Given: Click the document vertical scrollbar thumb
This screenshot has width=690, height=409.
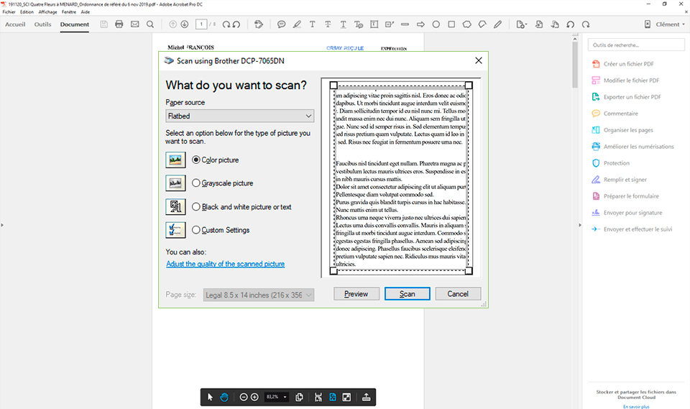Looking at the screenshot, I should pyautogui.click(x=575, y=65).
